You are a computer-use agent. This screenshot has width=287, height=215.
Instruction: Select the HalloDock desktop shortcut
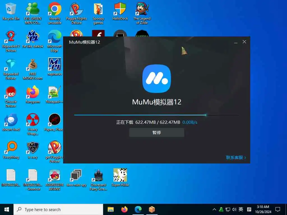point(120,11)
